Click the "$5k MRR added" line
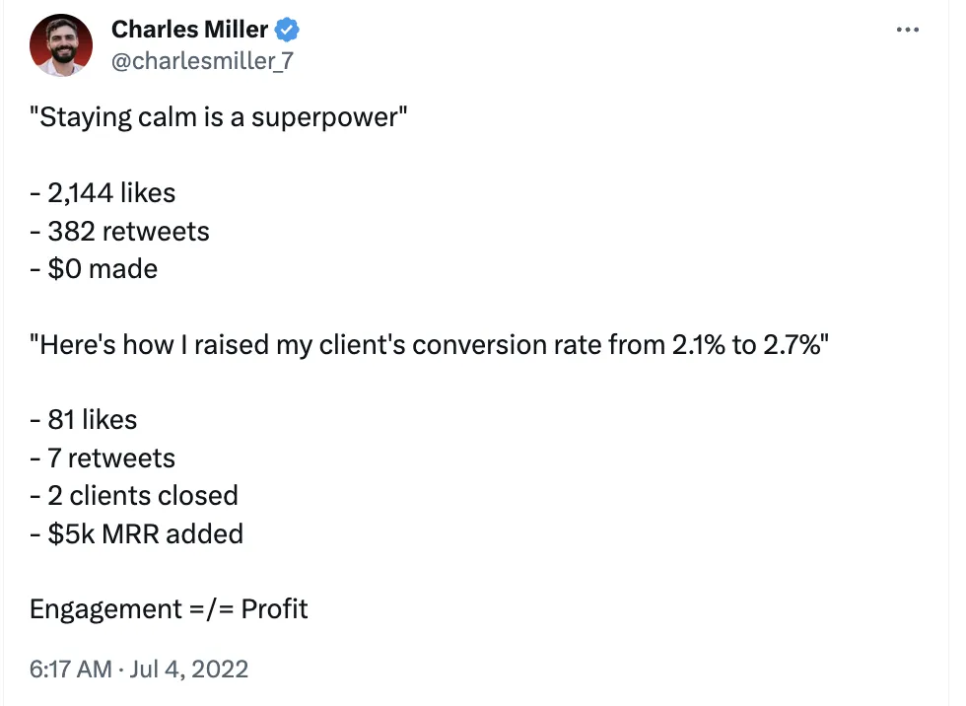 pos(136,533)
